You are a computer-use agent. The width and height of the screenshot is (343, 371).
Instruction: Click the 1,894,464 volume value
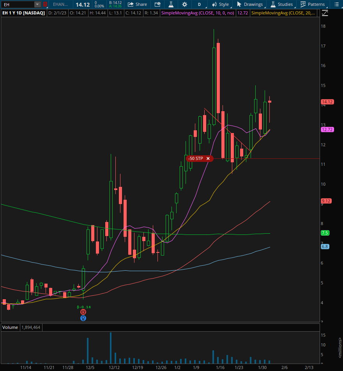(31, 327)
